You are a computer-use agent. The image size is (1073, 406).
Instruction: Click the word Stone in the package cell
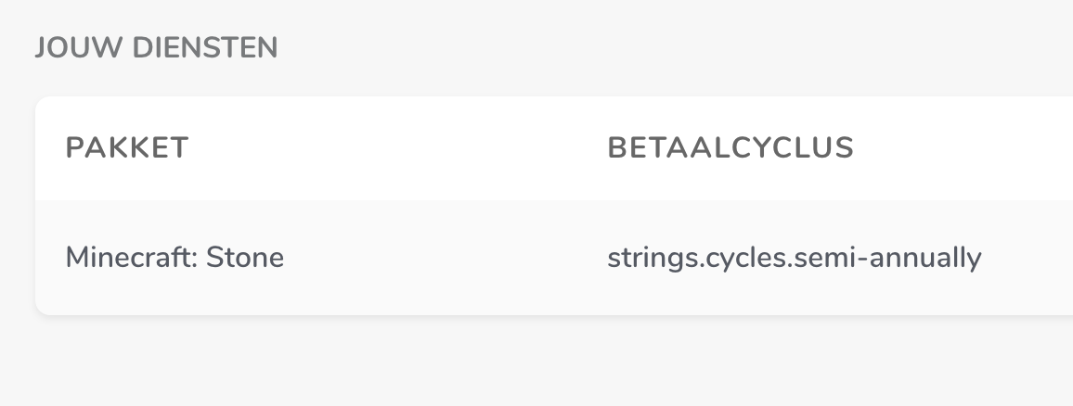pyautogui.click(x=245, y=257)
